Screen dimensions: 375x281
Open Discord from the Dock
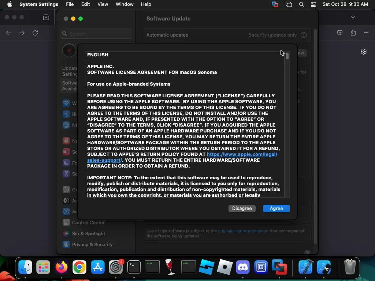click(243, 267)
